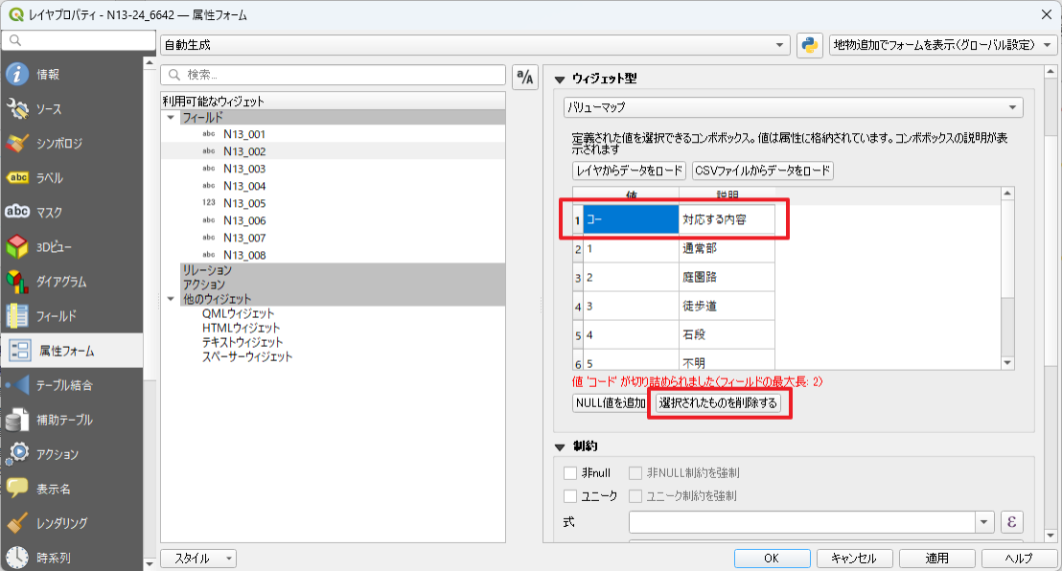
Task: Click the expression epsilon button beside 式
Action: 1011,522
